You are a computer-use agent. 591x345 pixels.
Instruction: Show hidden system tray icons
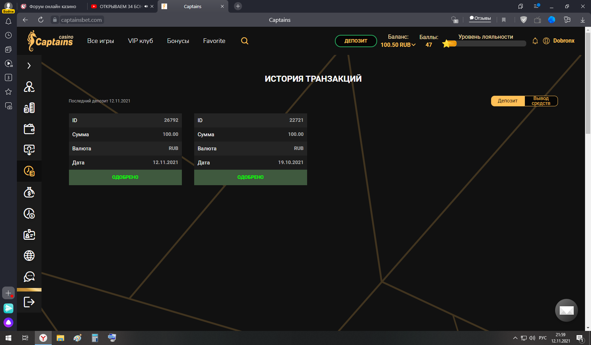515,338
